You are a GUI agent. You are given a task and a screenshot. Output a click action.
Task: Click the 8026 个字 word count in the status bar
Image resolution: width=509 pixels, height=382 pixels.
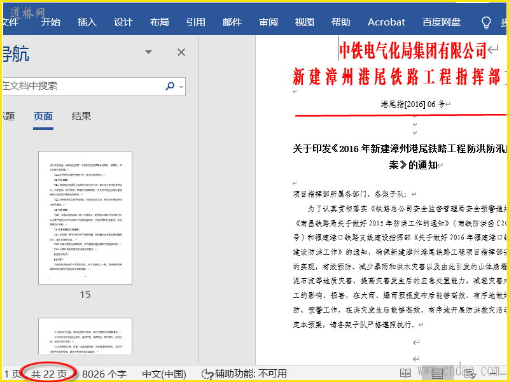(x=104, y=374)
